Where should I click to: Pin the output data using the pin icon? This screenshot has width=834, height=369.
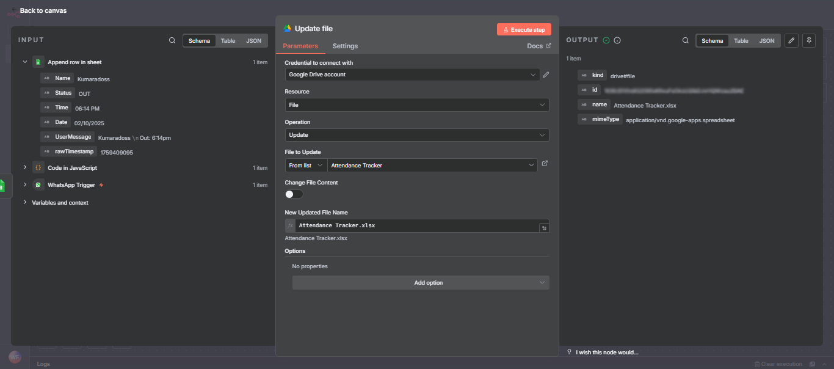(x=808, y=40)
